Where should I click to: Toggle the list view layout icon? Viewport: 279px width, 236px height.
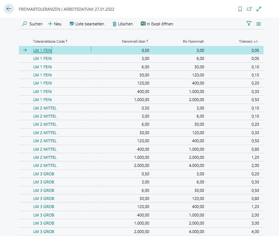click(258, 24)
